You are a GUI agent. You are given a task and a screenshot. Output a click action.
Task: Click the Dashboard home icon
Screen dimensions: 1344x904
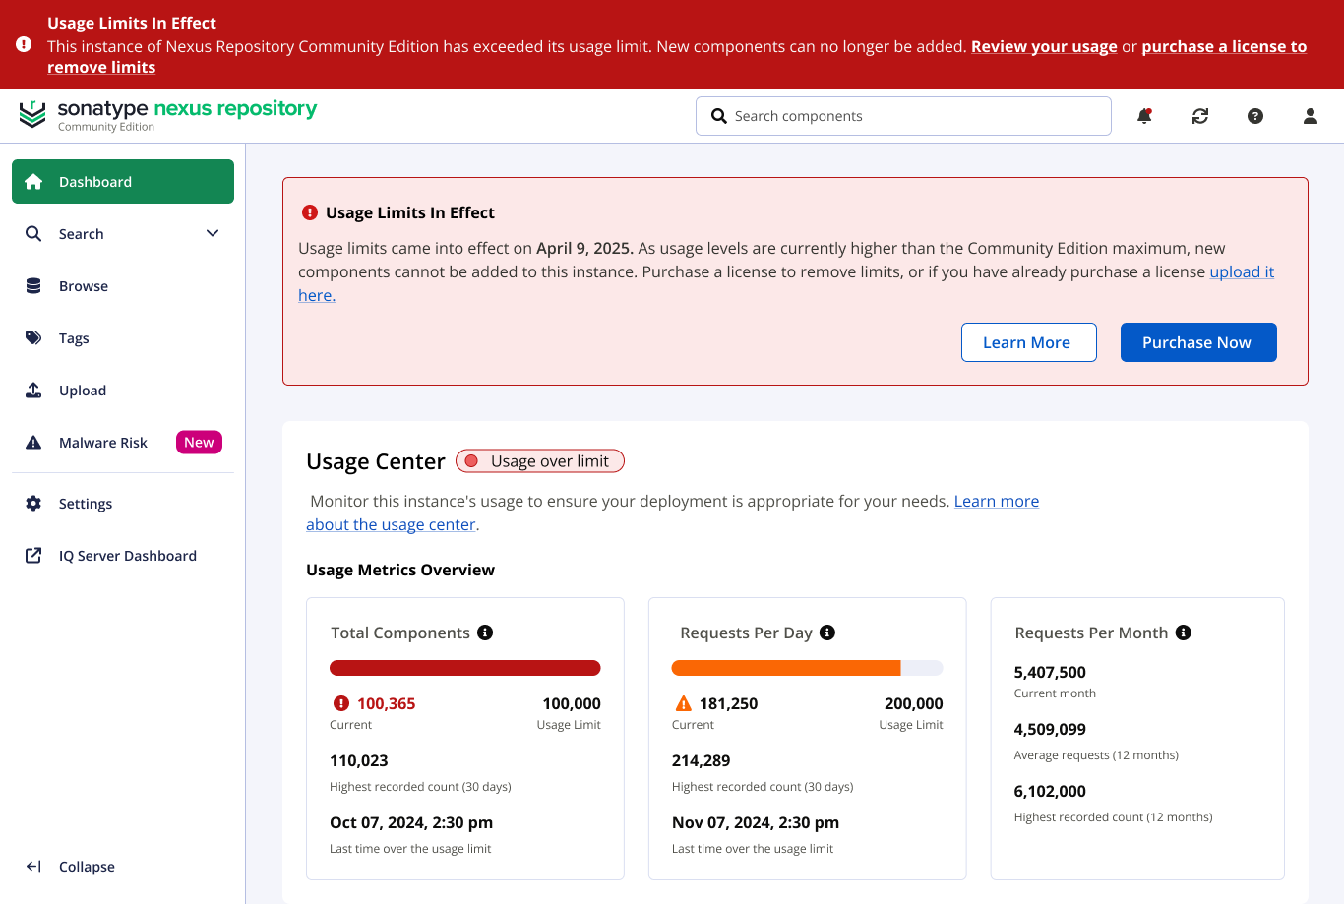(x=33, y=182)
